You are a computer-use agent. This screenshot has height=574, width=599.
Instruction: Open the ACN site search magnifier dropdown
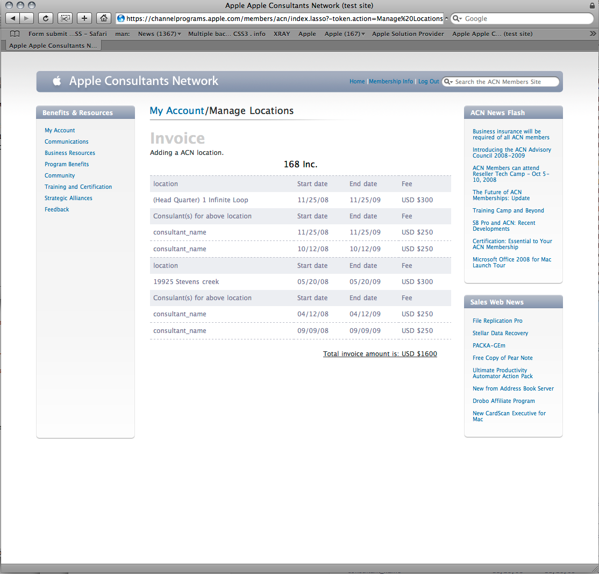[448, 81]
